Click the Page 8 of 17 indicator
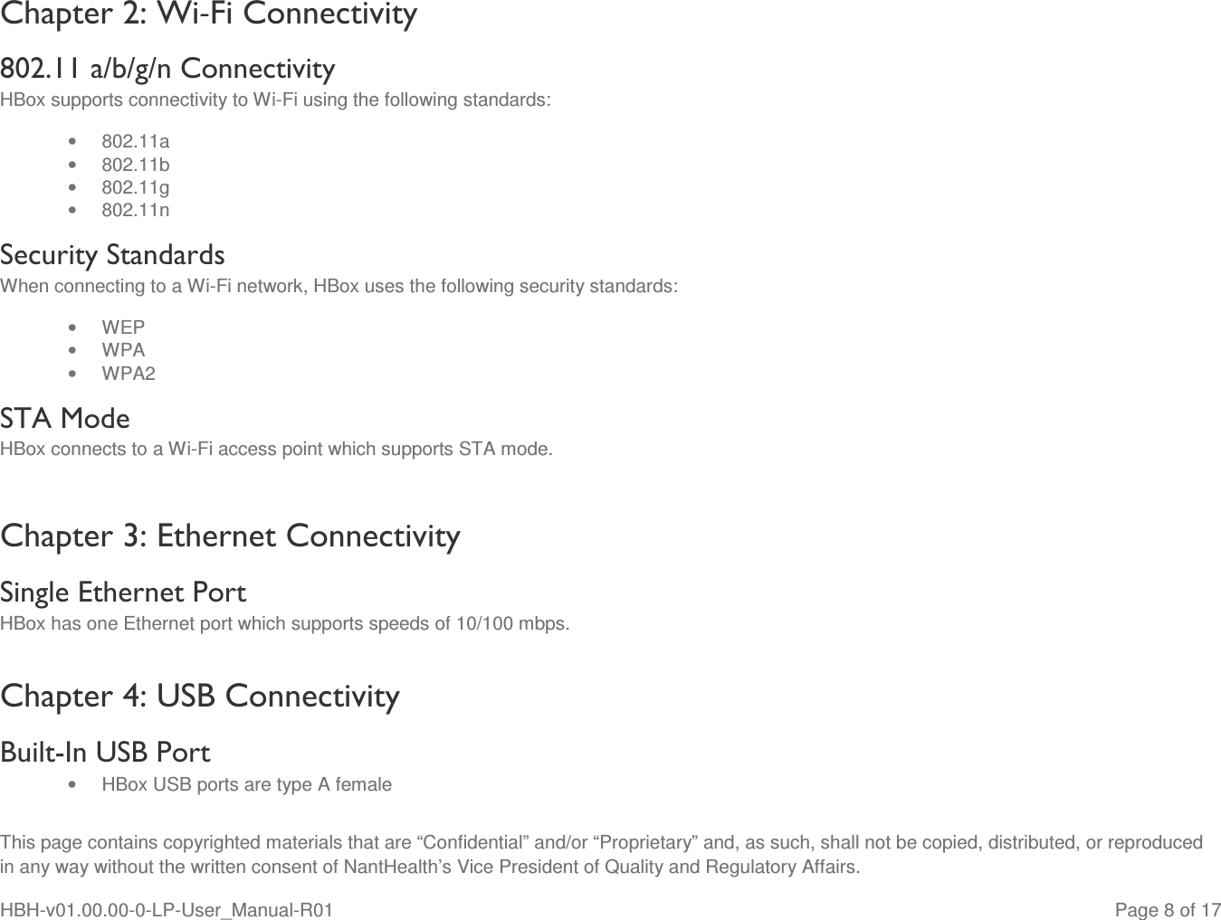Image resolution: width=1221 pixels, height=920 pixels. pos(1168,909)
